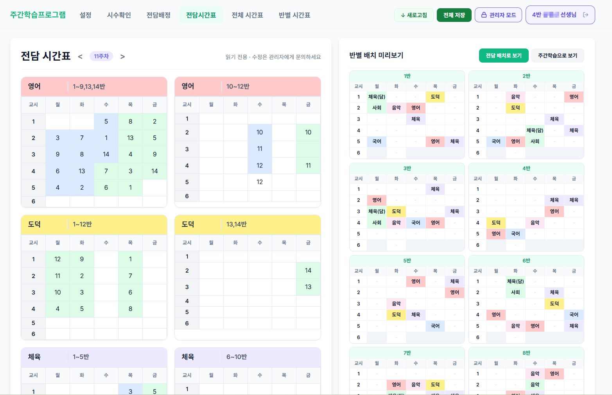This screenshot has width=612, height=395.
Task: Click the 전체 저장 button
Action: 454,15
